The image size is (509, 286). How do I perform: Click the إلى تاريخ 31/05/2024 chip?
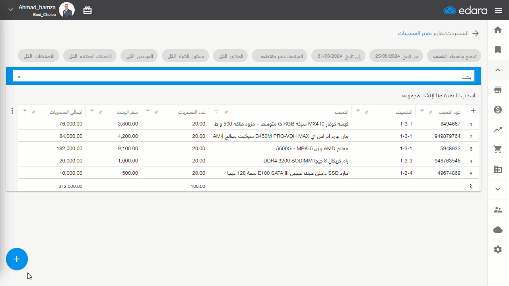tap(339, 56)
